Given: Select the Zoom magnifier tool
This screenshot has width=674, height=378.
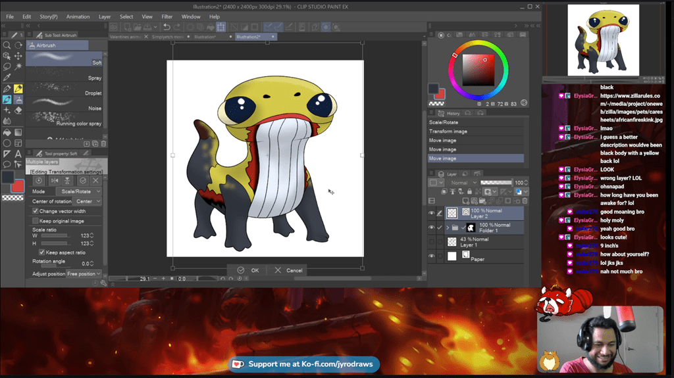Looking at the screenshot, I should coord(7,45).
